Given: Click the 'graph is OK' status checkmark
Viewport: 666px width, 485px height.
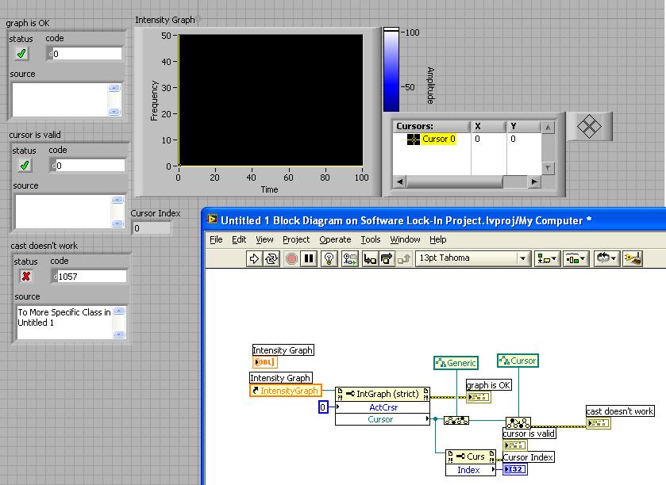Looking at the screenshot, I should (21, 53).
